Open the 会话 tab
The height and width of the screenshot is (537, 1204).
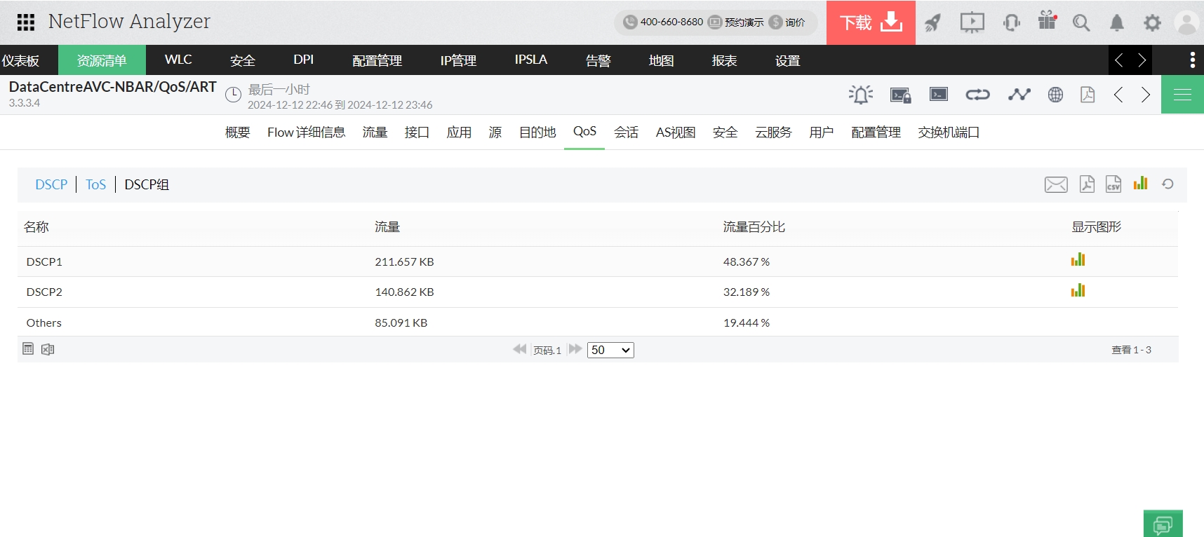626,132
